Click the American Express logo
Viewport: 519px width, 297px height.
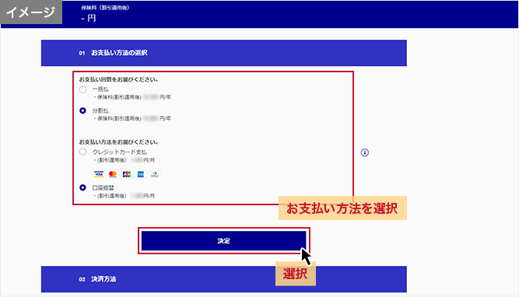coord(141,174)
